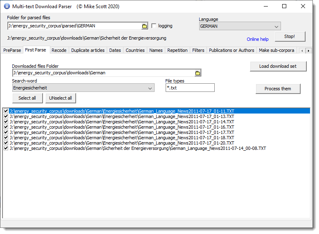
Task: Browse for parsed files folder
Action: [x=144, y=26]
